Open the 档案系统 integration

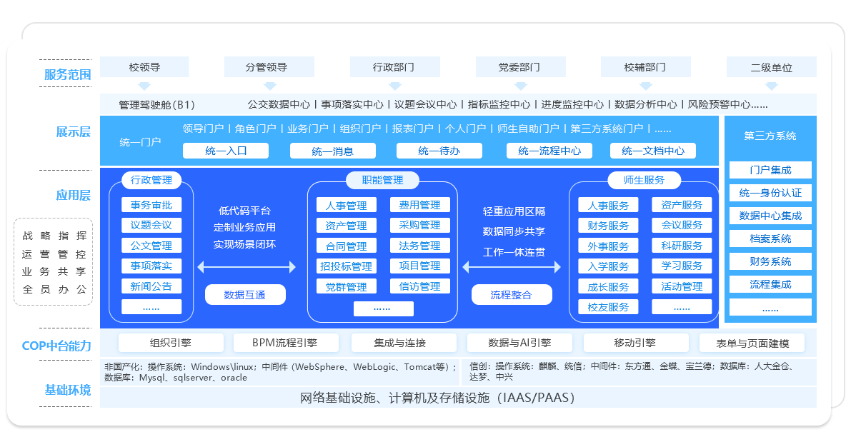coord(770,238)
